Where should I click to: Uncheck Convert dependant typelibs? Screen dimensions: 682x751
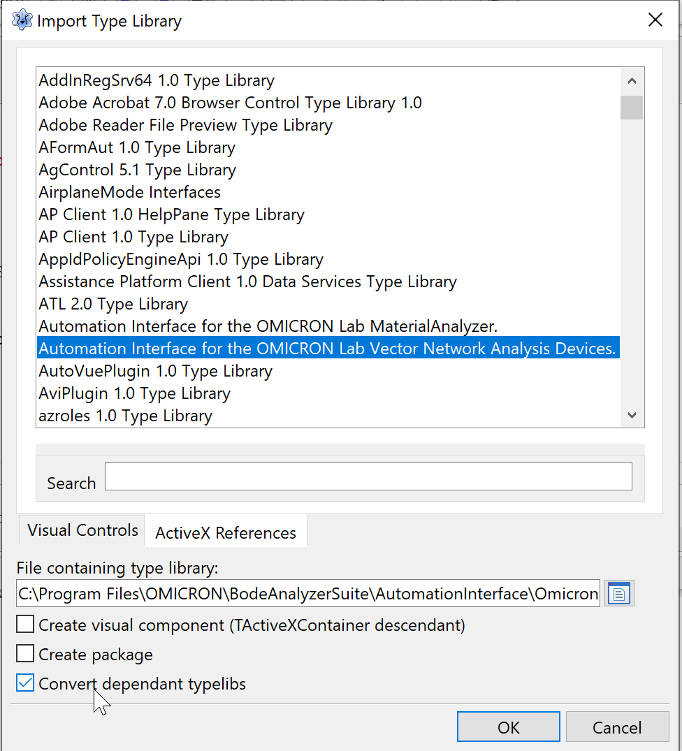coord(25,683)
